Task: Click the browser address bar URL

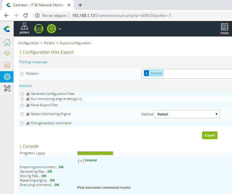Action: (x=121, y=15)
